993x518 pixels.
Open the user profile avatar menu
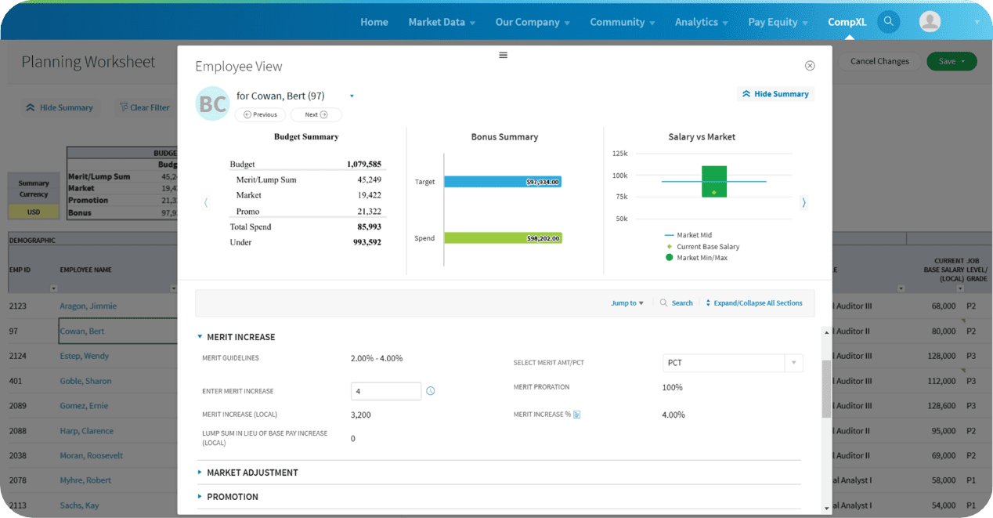tap(930, 22)
